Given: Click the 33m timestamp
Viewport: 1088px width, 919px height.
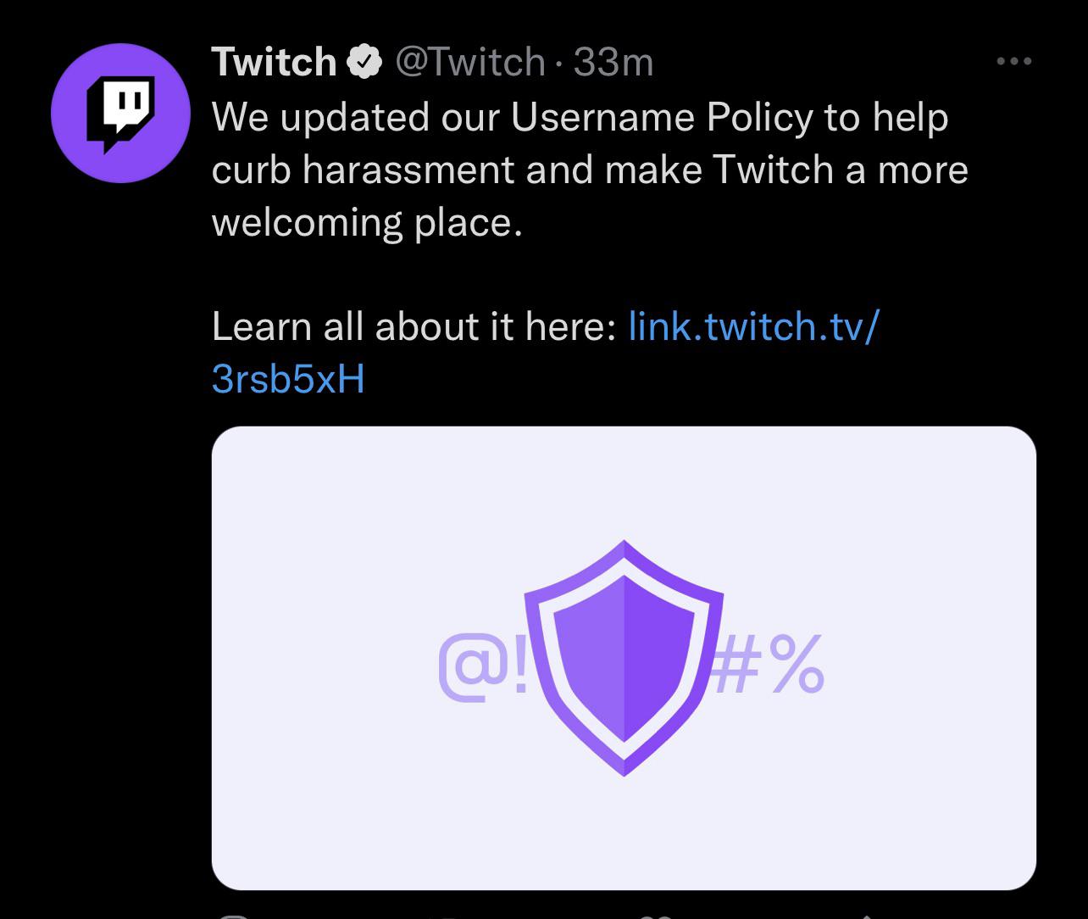Looking at the screenshot, I should [x=613, y=59].
